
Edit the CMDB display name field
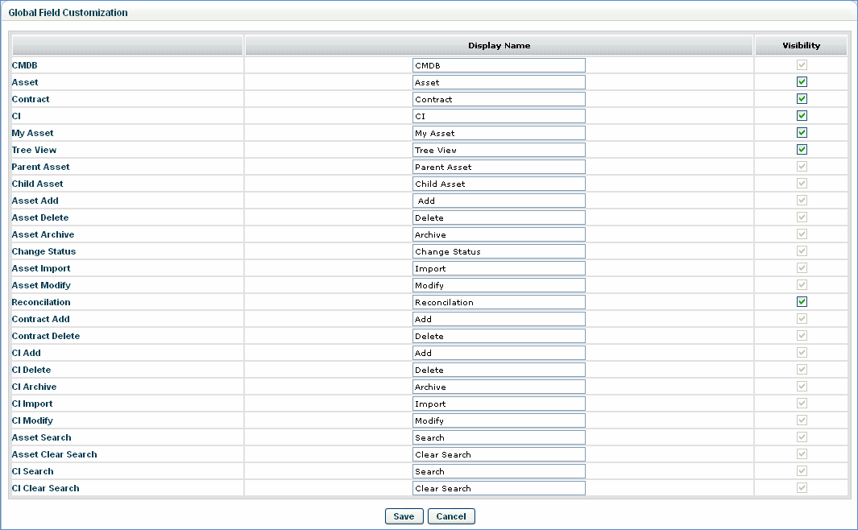(x=498, y=65)
